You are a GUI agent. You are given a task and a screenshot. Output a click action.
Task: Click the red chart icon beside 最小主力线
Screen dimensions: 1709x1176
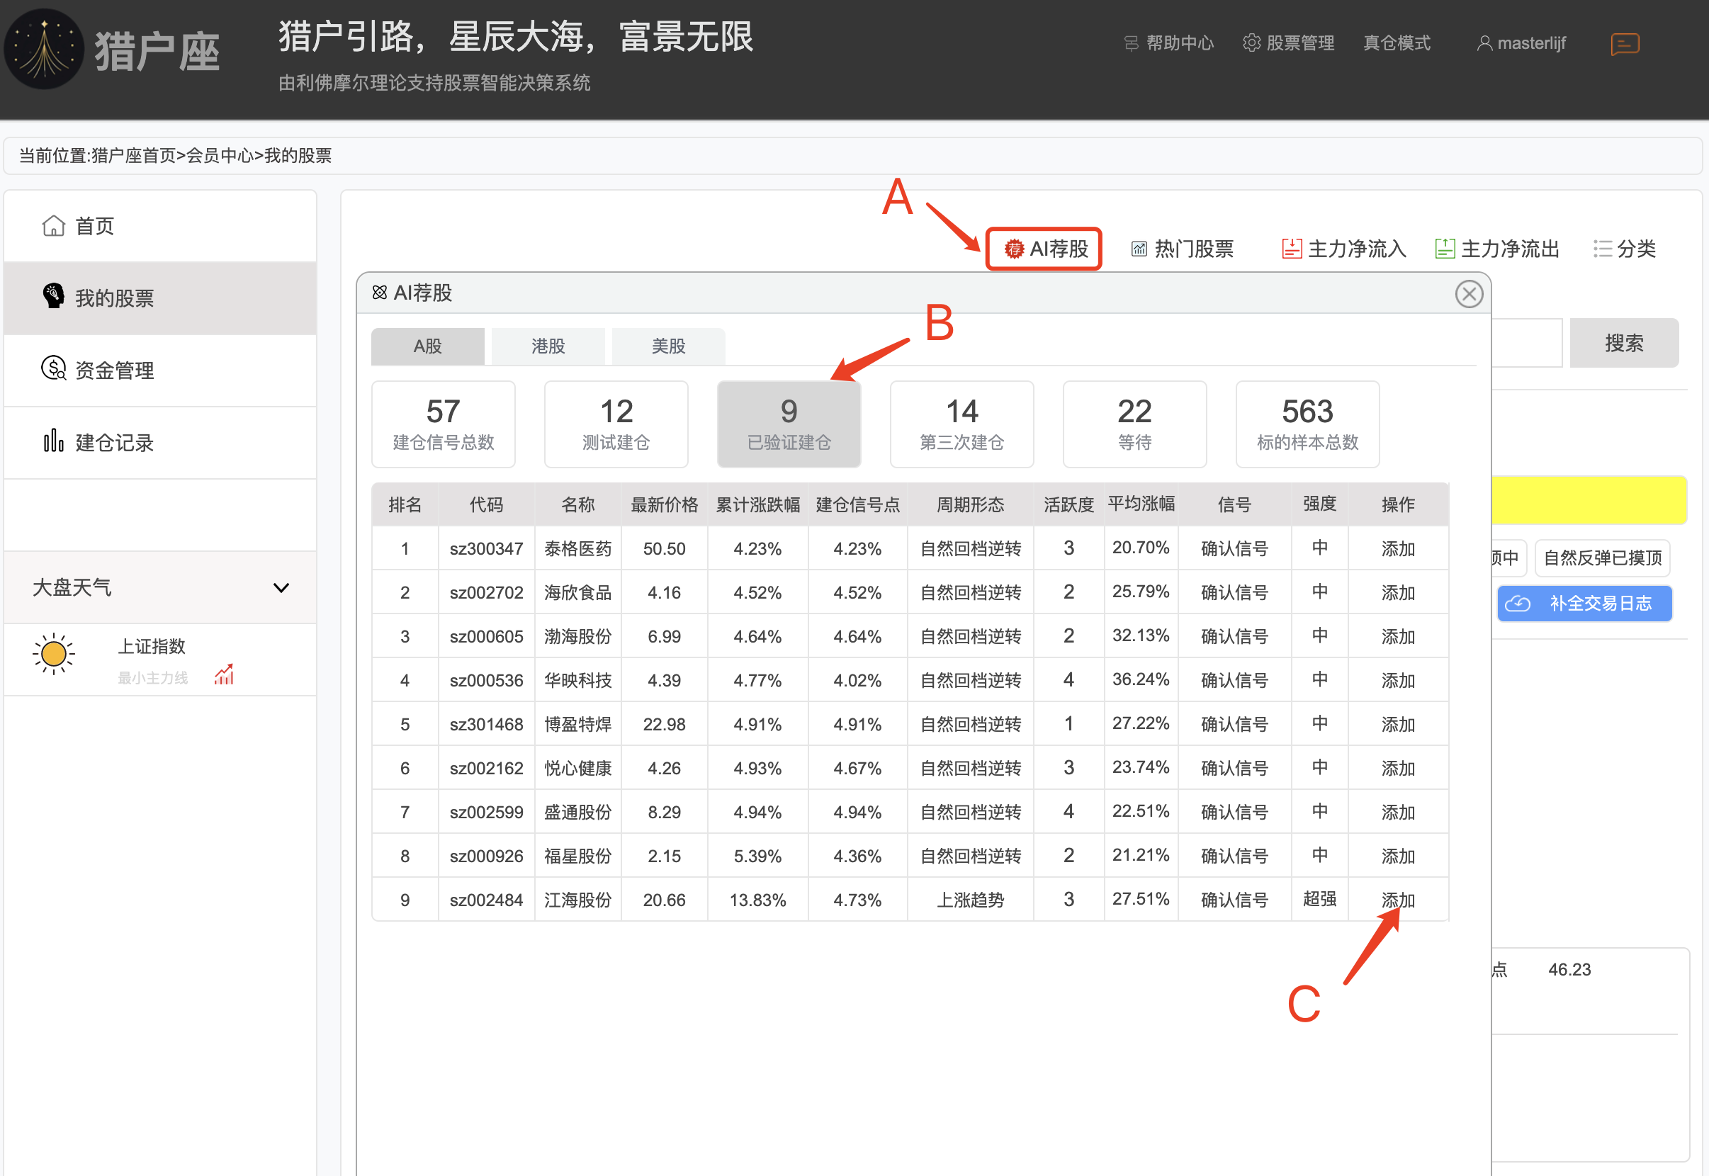(224, 674)
